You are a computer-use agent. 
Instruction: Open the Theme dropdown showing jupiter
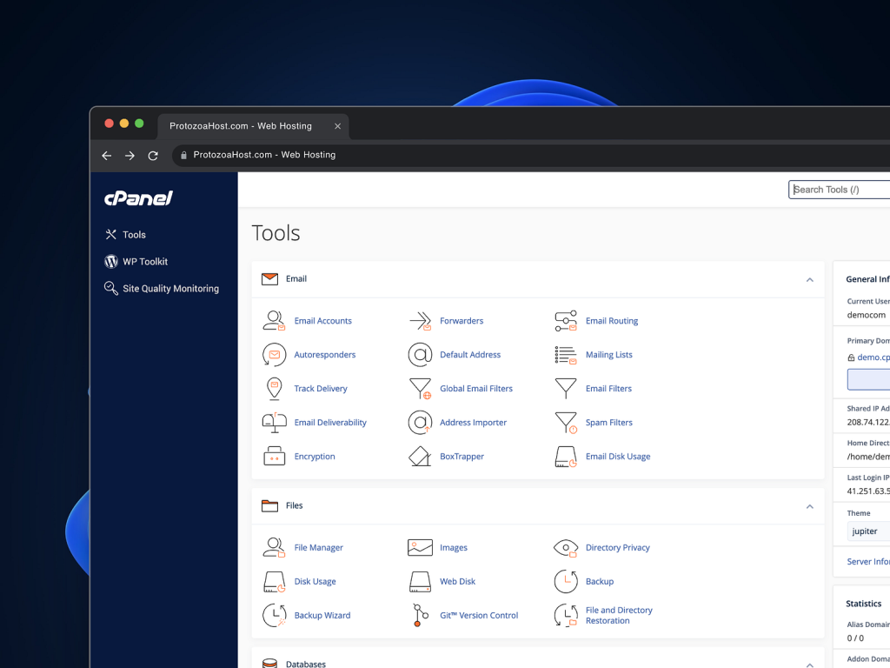tap(867, 531)
